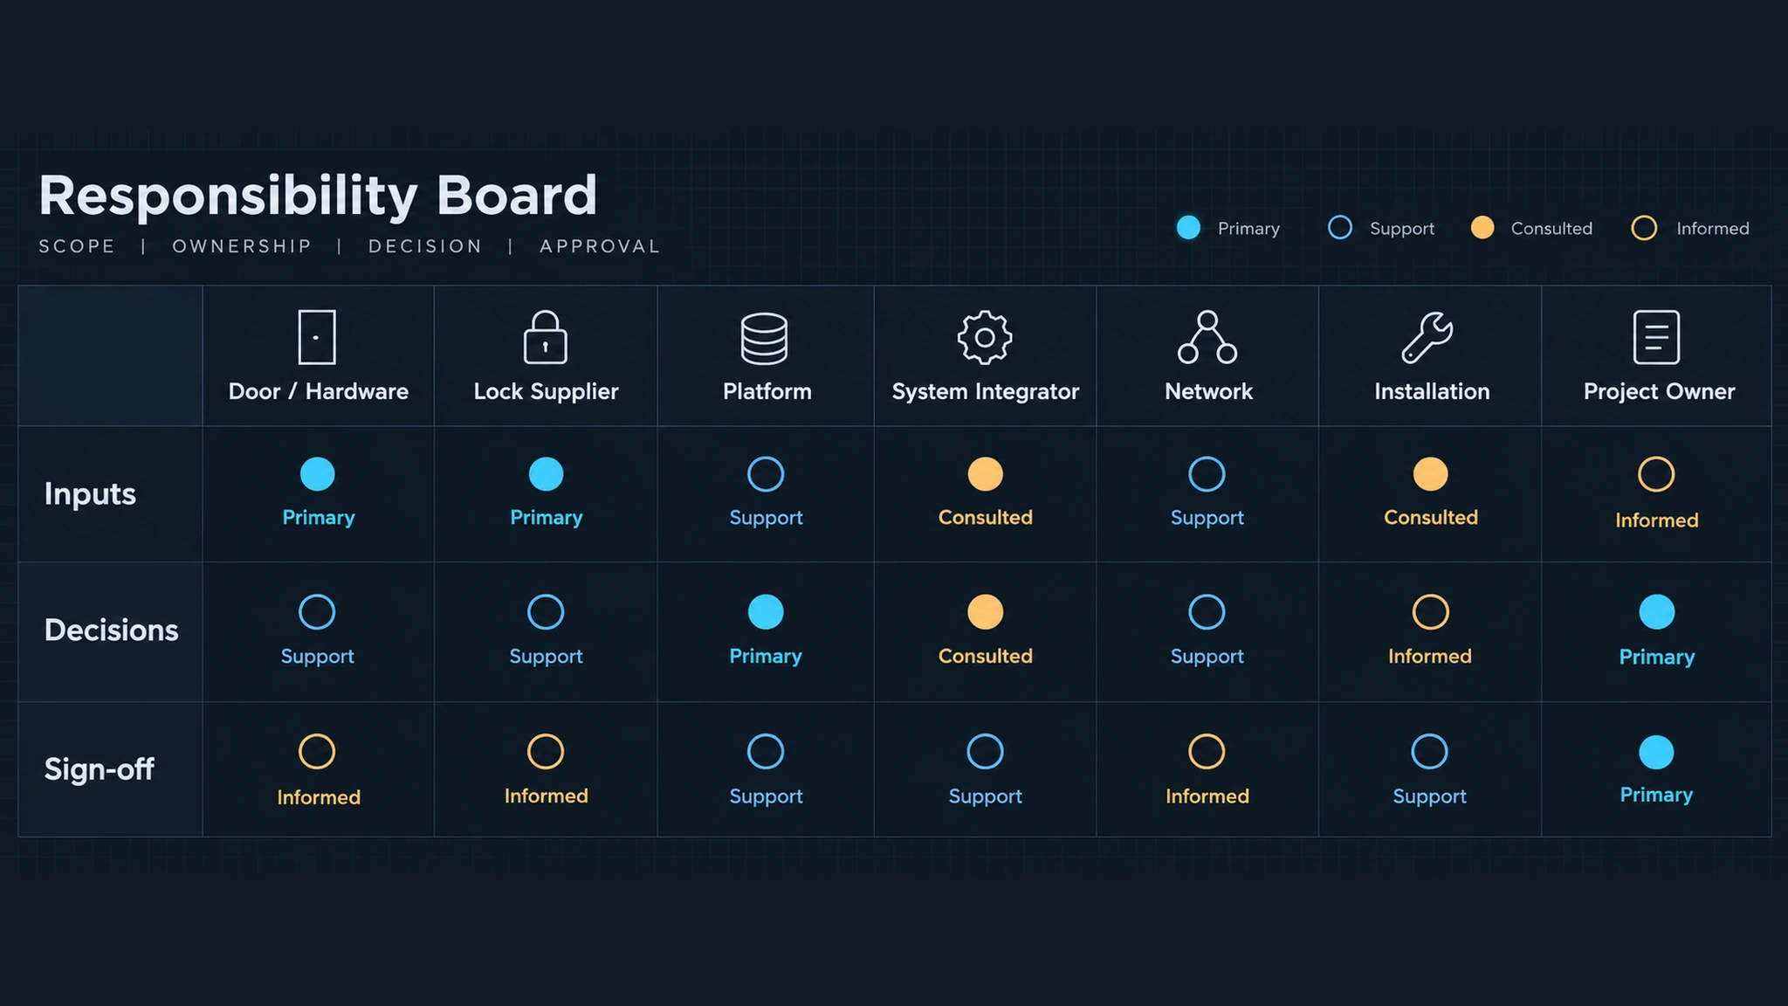Click the Network nodes icon
Image resolution: width=1788 pixels, height=1006 pixels.
click(x=1207, y=337)
